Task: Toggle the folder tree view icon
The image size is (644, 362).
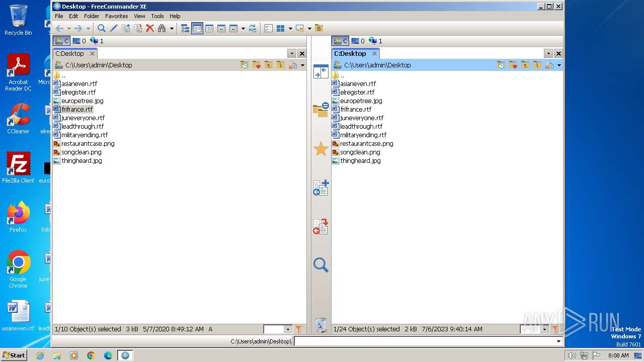Action: click(x=185, y=29)
